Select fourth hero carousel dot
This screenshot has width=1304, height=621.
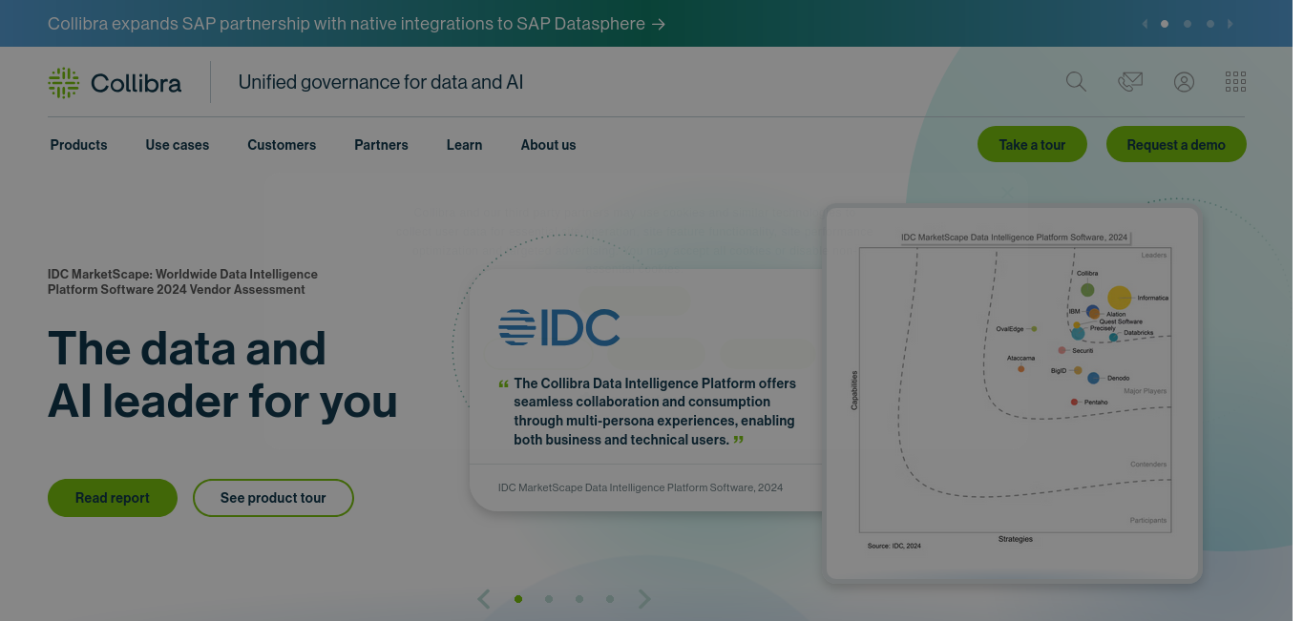(610, 599)
